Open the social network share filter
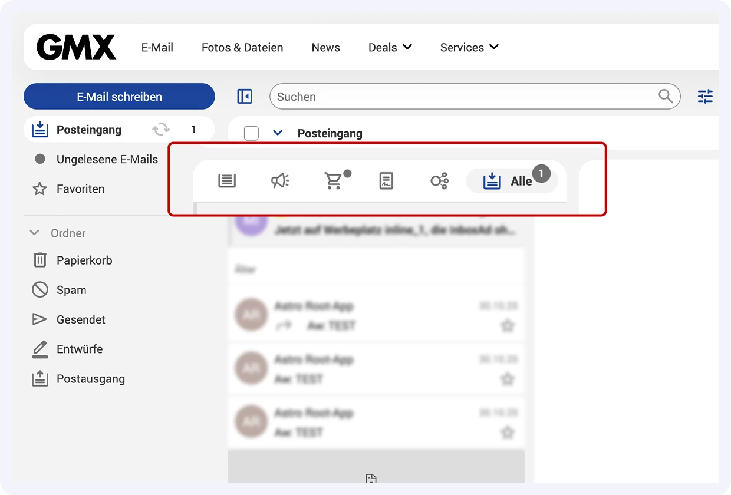 tap(439, 181)
